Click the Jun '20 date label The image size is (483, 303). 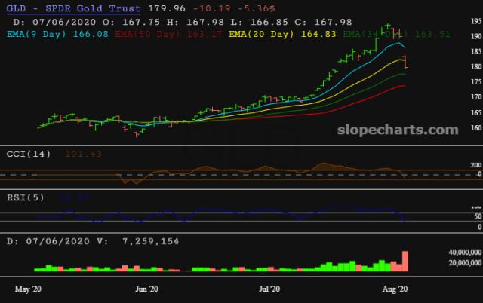coord(146,289)
